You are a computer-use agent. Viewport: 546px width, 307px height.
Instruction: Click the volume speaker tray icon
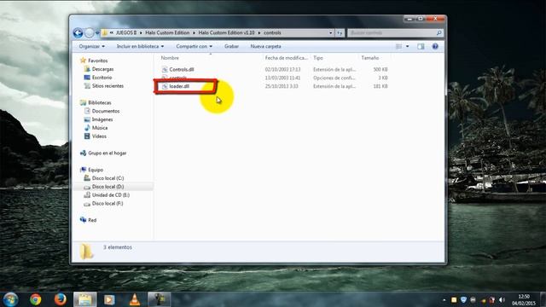tap(502, 299)
